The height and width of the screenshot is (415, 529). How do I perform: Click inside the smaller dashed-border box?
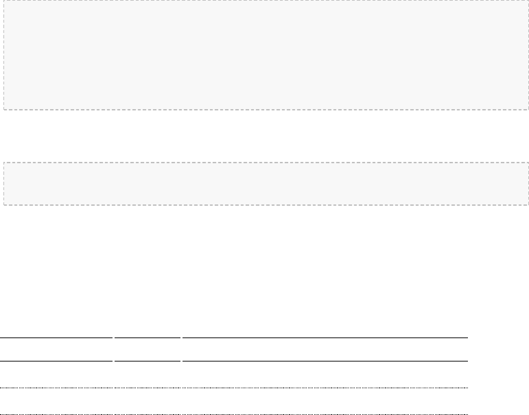click(x=266, y=184)
